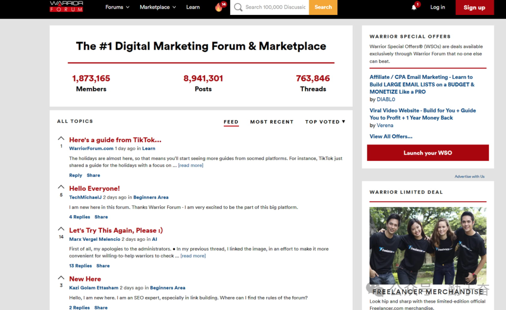The height and width of the screenshot is (310, 506).
Task: Click the magnifying glass search icon
Action: pos(238,7)
